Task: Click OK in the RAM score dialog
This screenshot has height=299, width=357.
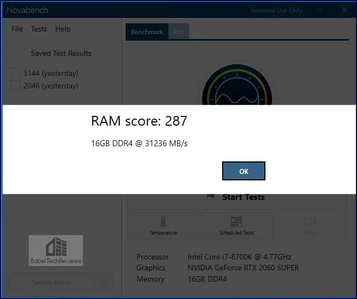Action: pyautogui.click(x=244, y=171)
